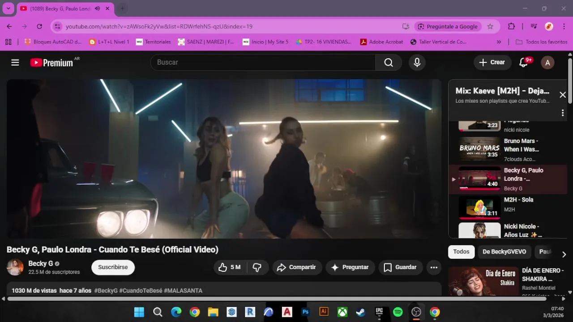Play M2H - Sola playlist item

pos(508,208)
